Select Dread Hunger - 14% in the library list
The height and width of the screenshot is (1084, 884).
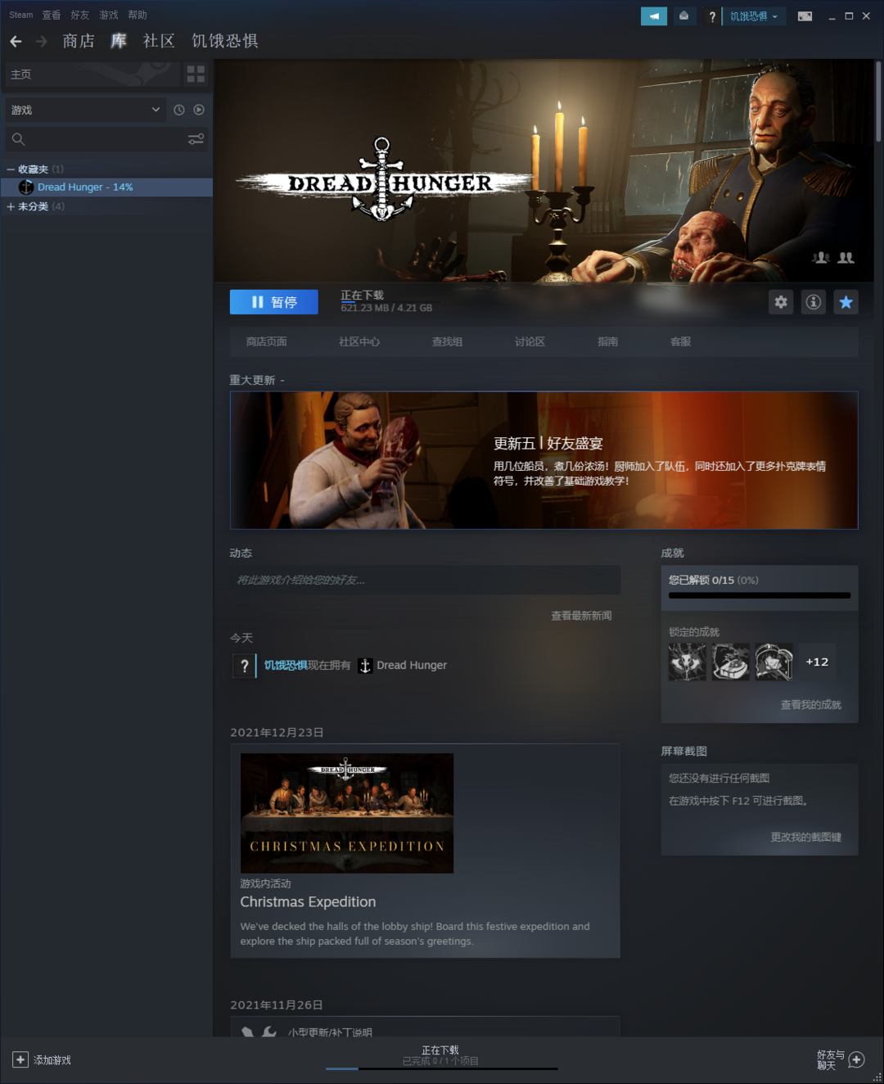pyautogui.click(x=106, y=187)
